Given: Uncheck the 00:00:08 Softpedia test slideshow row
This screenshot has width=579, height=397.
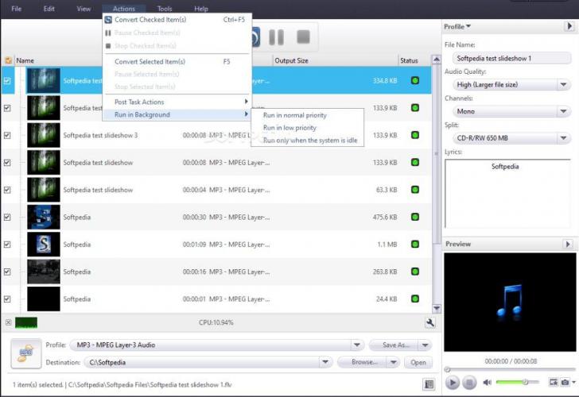Looking at the screenshot, I should (7, 163).
